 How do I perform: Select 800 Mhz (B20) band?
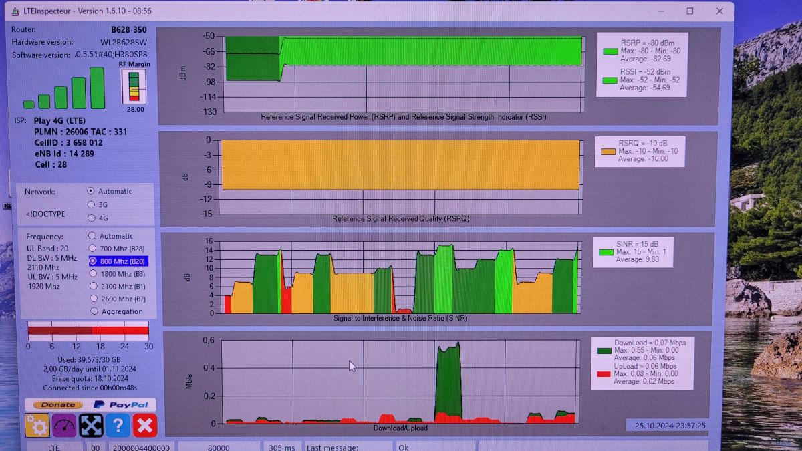coord(93,261)
